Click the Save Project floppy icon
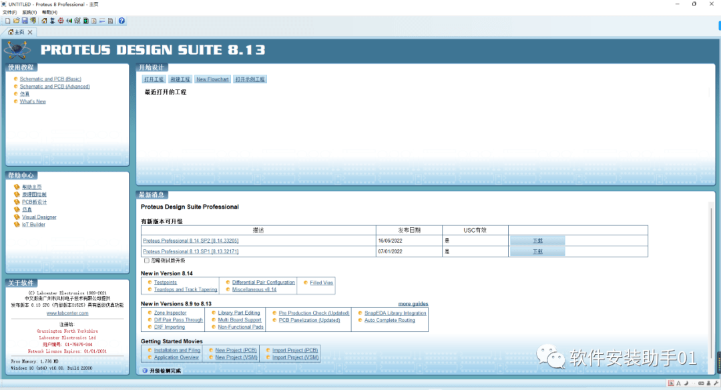 25,21
